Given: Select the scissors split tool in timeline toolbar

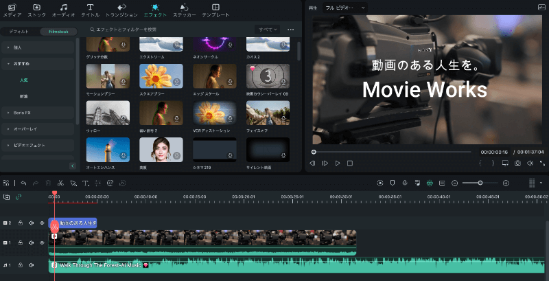Looking at the screenshot, I should tap(60, 183).
